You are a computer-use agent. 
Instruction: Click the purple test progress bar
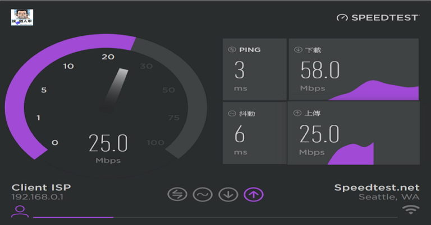coord(73,217)
